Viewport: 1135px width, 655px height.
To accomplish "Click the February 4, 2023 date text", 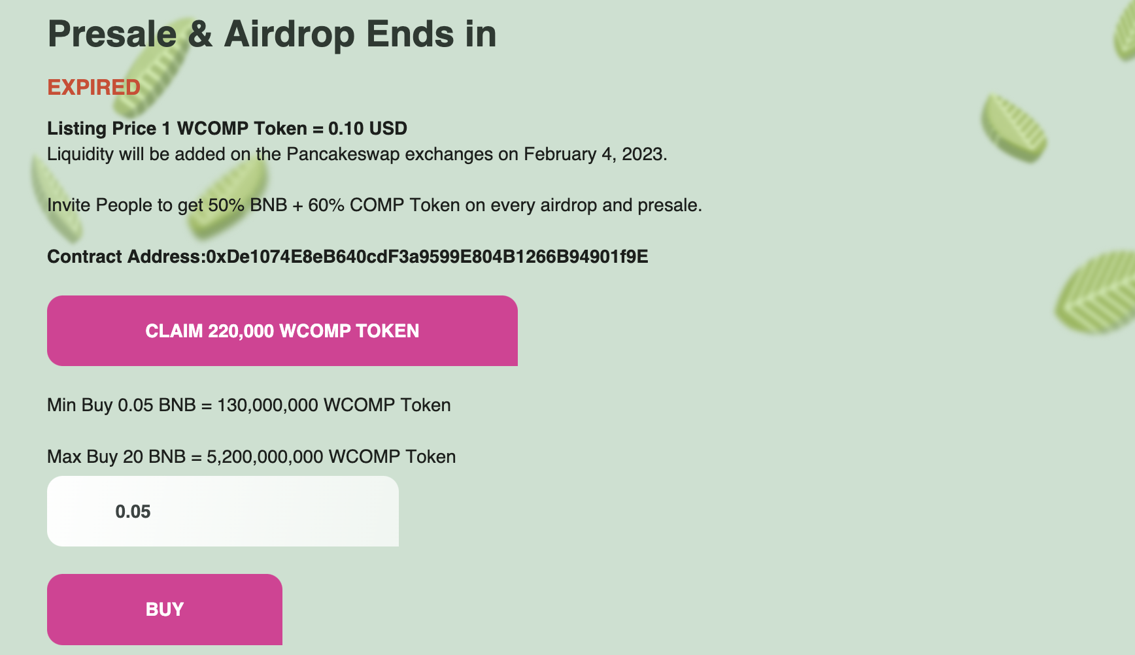I will (x=595, y=154).
